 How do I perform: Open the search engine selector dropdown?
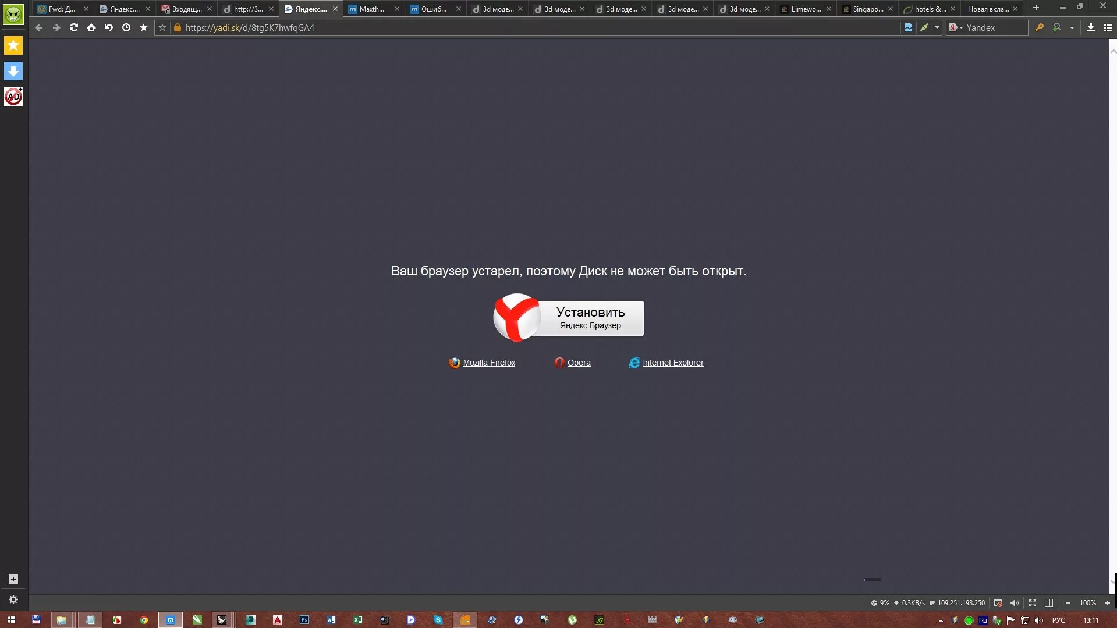pyautogui.click(x=956, y=27)
